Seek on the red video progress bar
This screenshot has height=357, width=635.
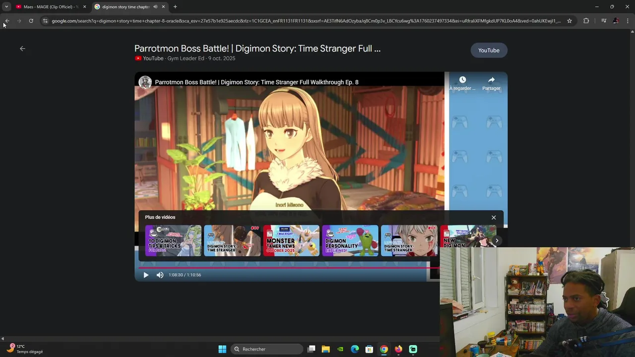click(x=289, y=267)
